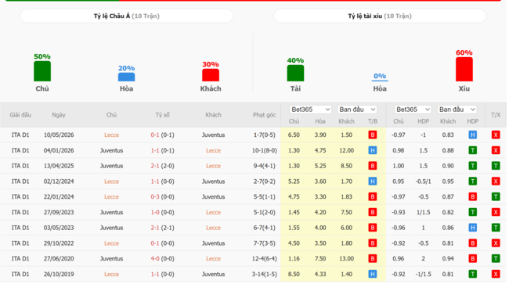
Task: Click the Giải đầu column header
Action: click(20, 115)
